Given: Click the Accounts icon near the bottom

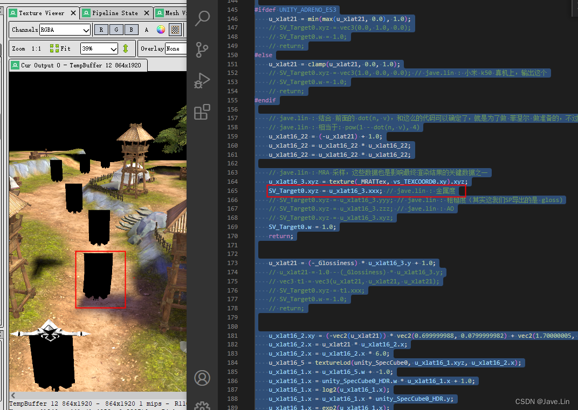Looking at the screenshot, I should point(202,378).
